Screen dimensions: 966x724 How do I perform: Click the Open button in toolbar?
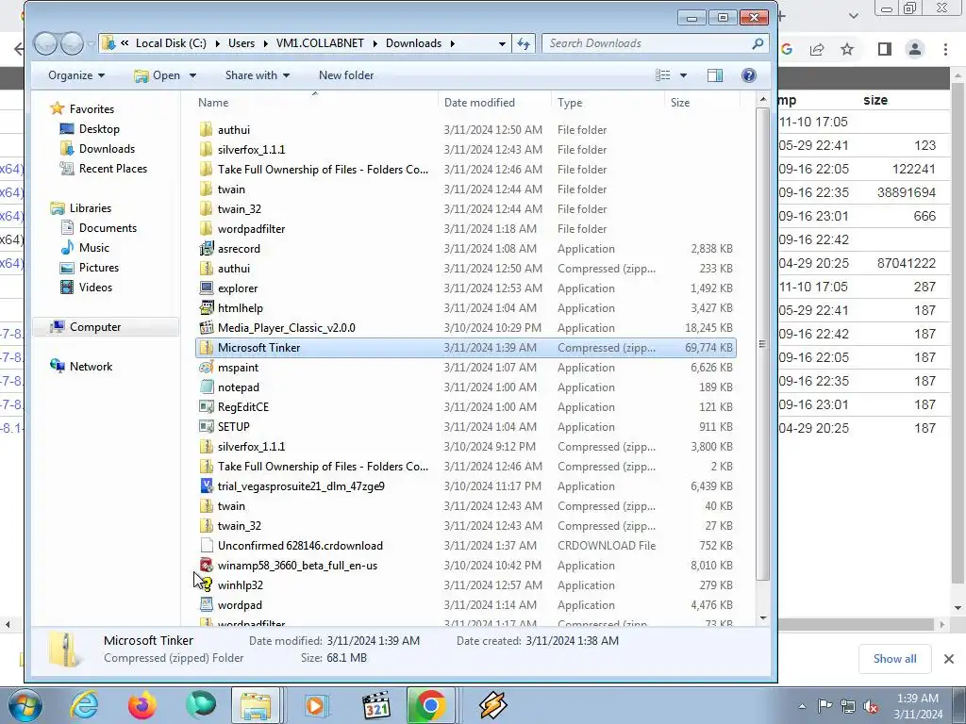pos(158,75)
